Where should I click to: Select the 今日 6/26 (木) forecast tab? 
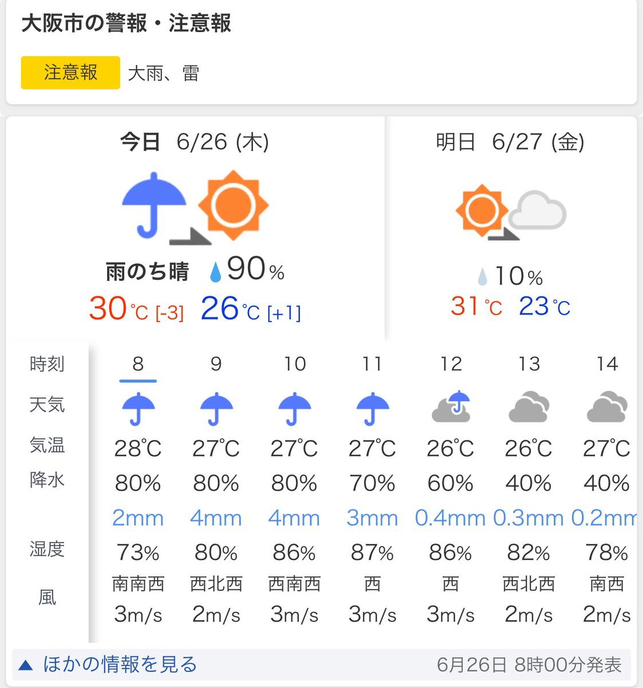click(x=195, y=142)
